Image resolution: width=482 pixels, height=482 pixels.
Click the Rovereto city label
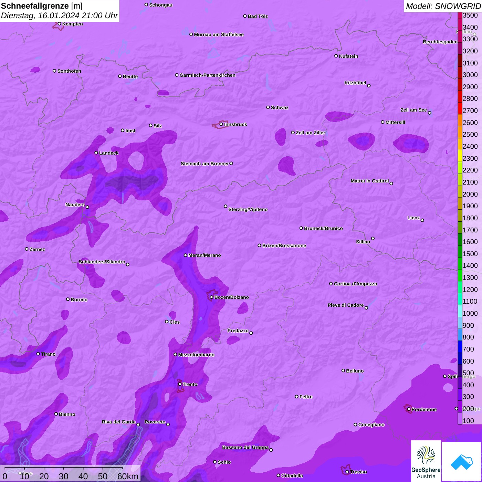tap(155, 422)
